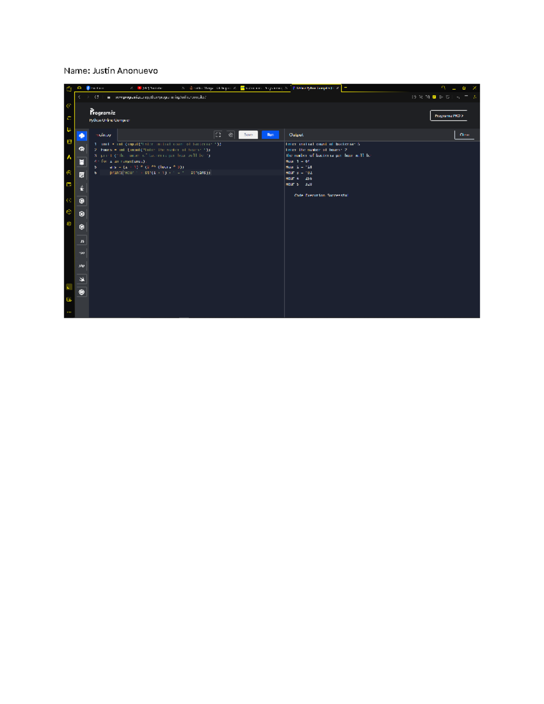Open Chrome's three-dot browser menu

tap(452, 97)
